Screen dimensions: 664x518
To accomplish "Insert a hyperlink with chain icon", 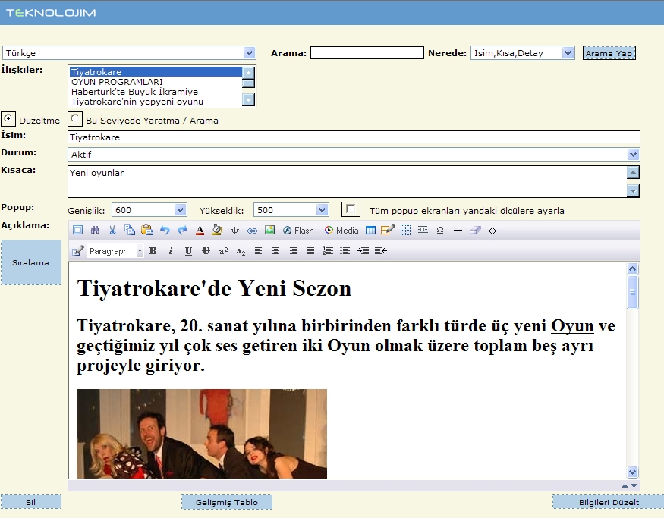I will pos(252,231).
